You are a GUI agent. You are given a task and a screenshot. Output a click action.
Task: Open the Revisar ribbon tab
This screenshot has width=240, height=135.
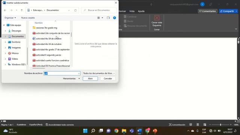pyautogui.click(x=122, y=11)
